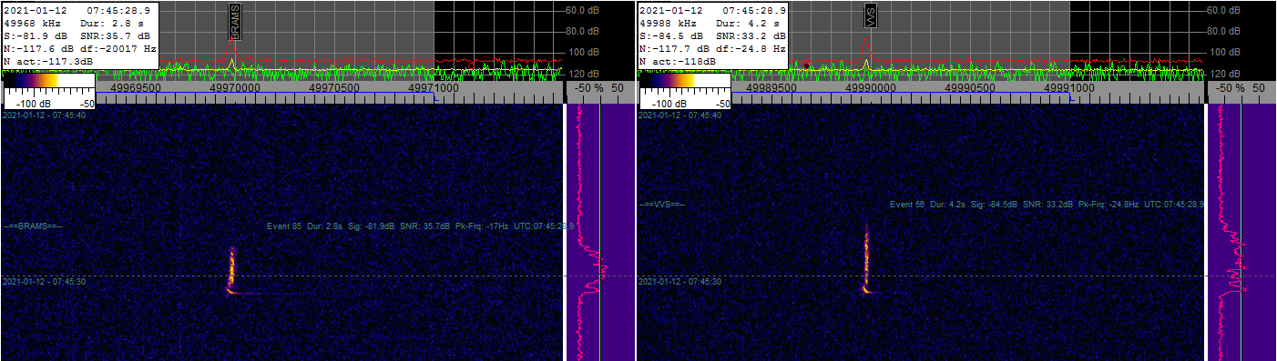
Task: Click the ==VVS== label in right waterfall
Action: coord(662,205)
